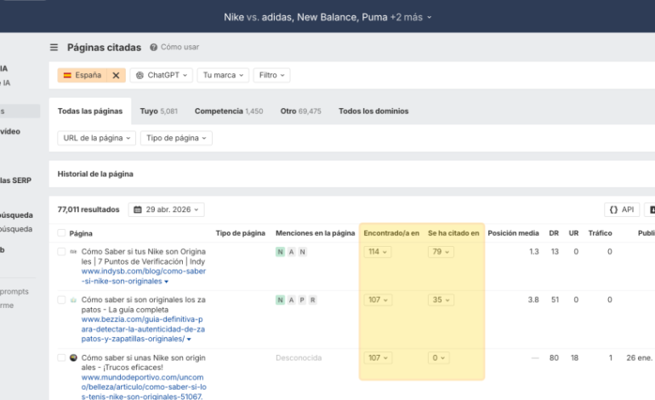Sort by the Tráfico column header
Screen dimensions: 655x400
click(x=601, y=233)
